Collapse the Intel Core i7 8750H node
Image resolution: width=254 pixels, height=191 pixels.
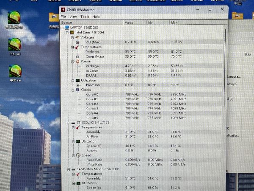[x=67, y=33]
